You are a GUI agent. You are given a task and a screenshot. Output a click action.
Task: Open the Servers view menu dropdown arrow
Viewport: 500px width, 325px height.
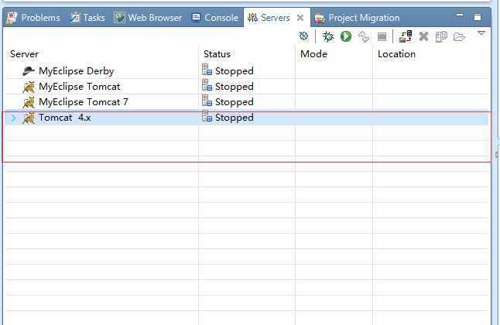pyautogui.click(x=481, y=34)
